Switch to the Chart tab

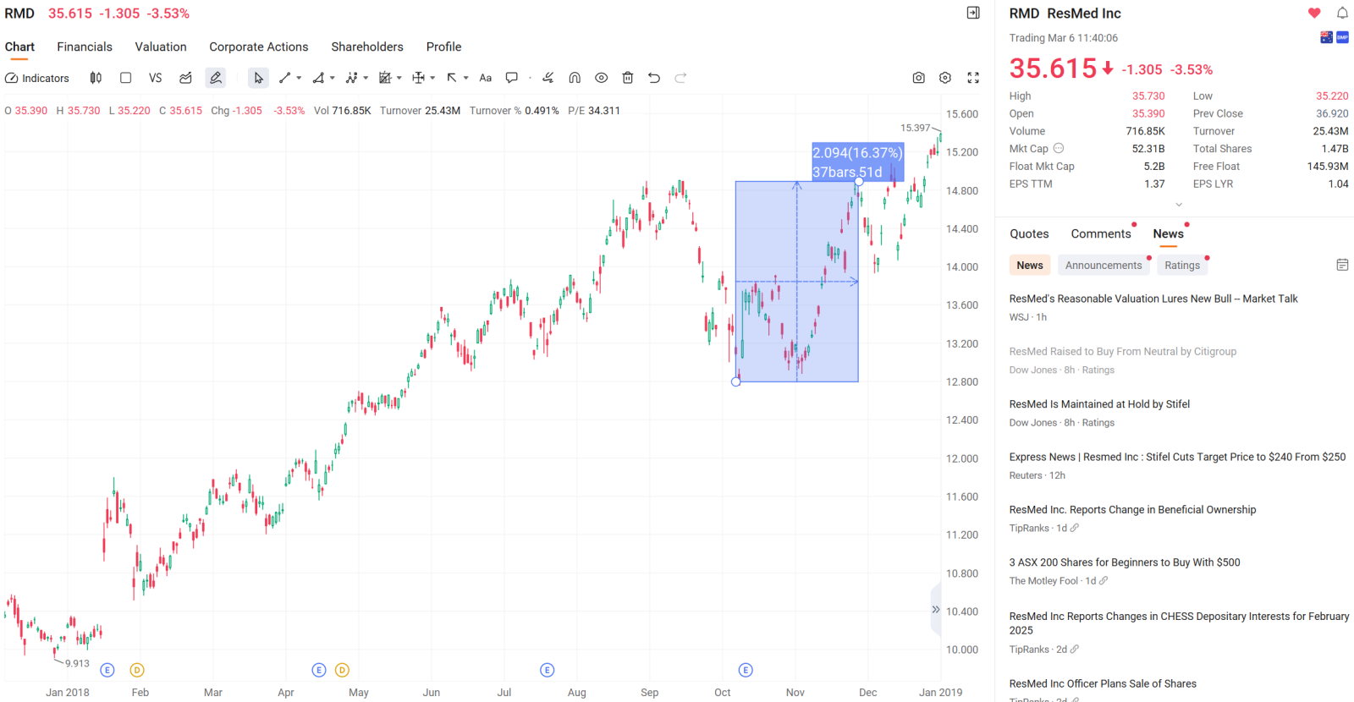pos(19,47)
